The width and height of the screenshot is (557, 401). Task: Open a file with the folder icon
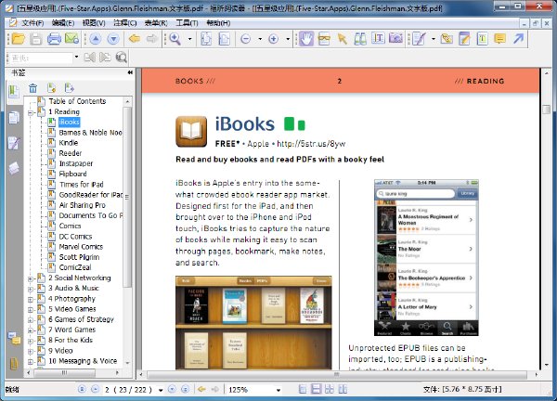tap(18, 39)
